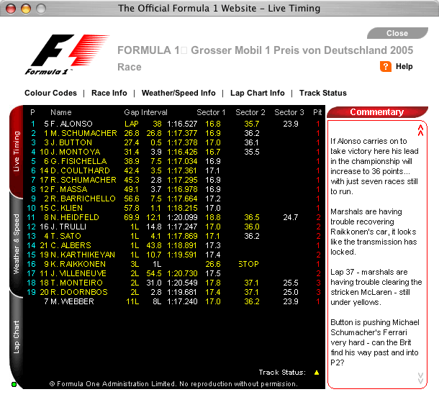Click the STOP status in Raikkonen's row
The height and width of the screenshot is (397, 439).
click(248, 264)
